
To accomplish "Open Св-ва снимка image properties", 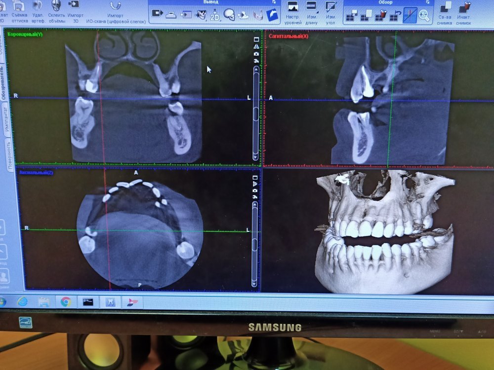I will coord(445,13).
